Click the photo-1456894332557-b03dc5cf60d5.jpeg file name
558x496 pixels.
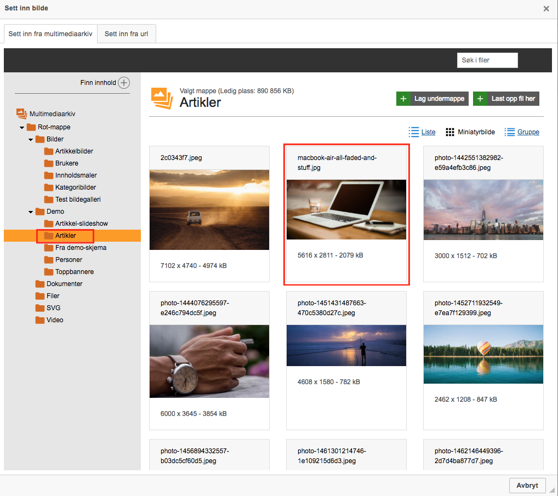coord(195,456)
